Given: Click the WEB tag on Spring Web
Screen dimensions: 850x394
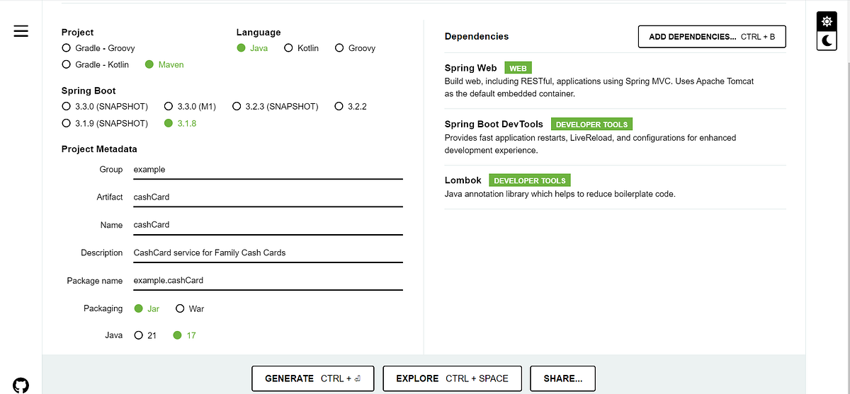Looking at the screenshot, I should [x=518, y=68].
